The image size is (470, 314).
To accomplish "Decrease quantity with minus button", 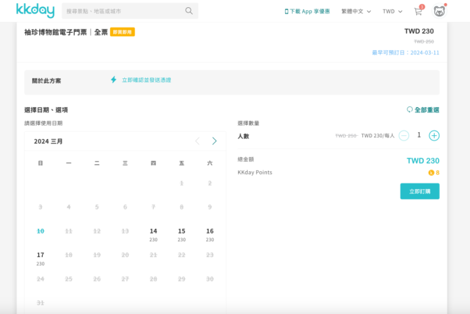I will pyautogui.click(x=404, y=136).
